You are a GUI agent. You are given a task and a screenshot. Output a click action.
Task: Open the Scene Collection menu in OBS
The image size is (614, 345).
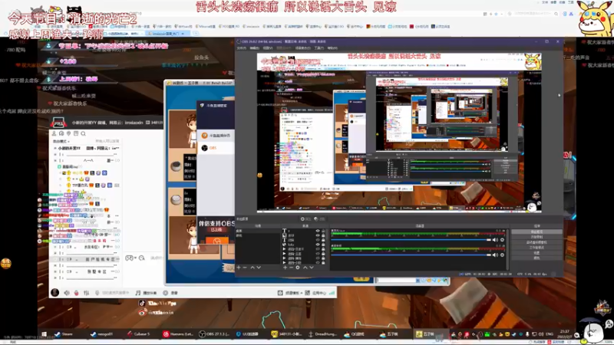click(302, 48)
